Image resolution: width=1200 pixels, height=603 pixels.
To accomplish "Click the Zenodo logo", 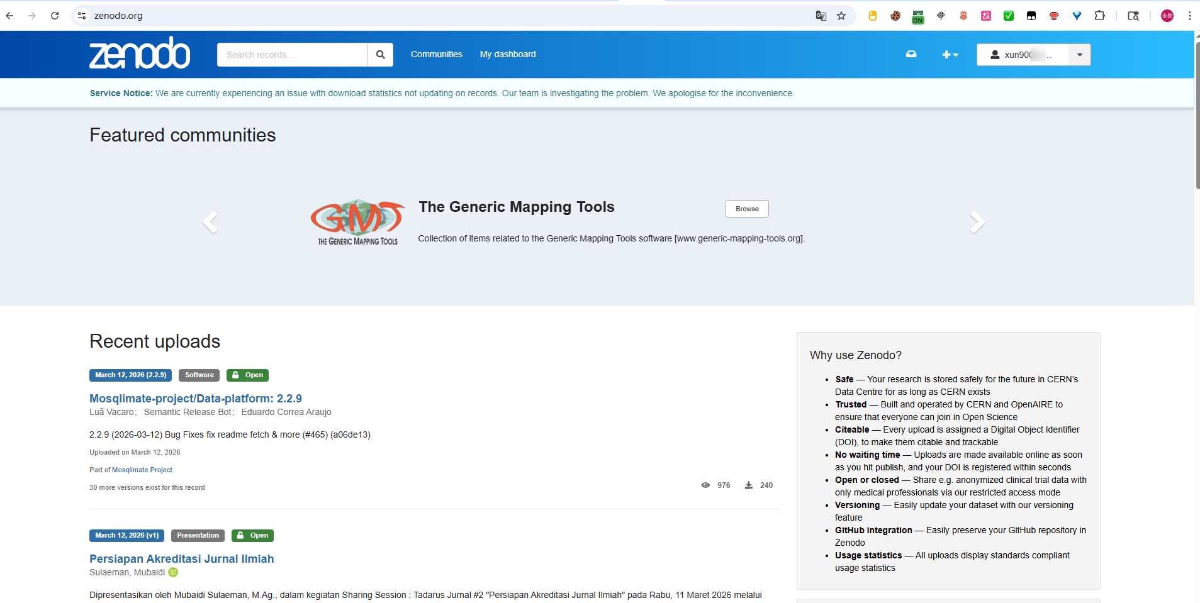I will 140,53.
